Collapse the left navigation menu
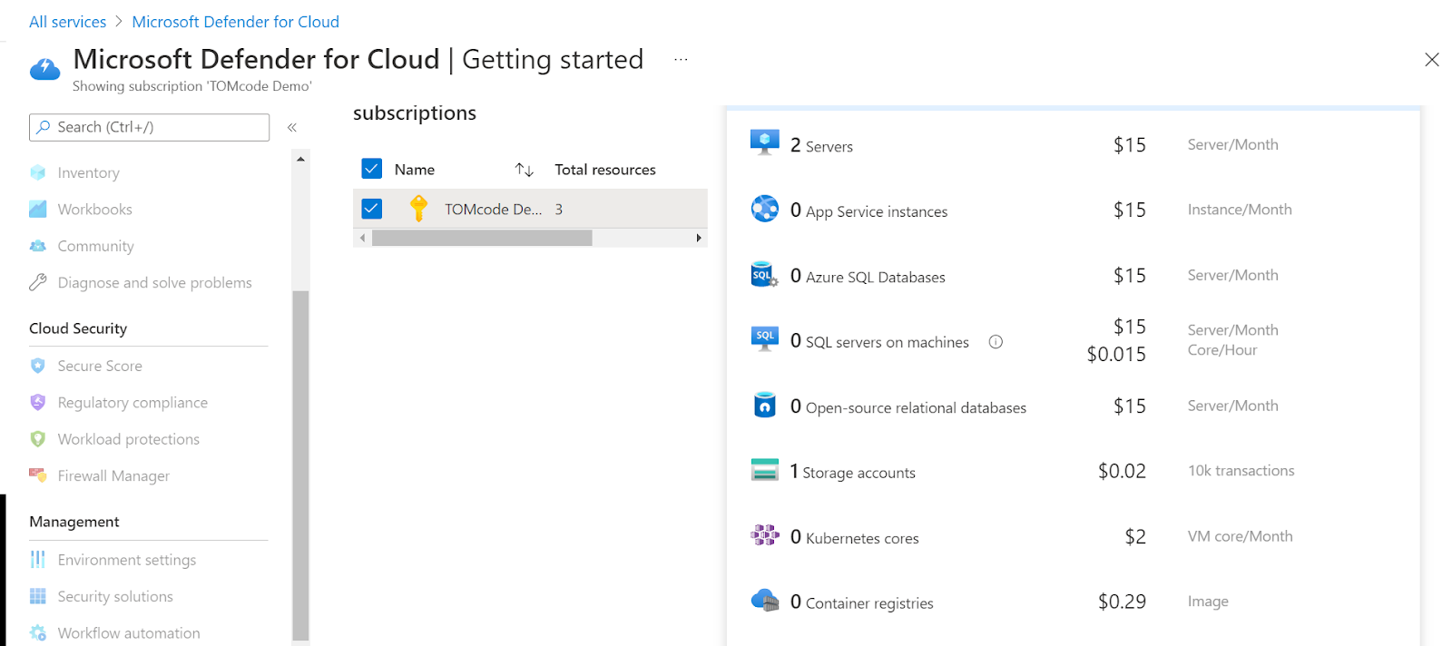 point(292,128)
